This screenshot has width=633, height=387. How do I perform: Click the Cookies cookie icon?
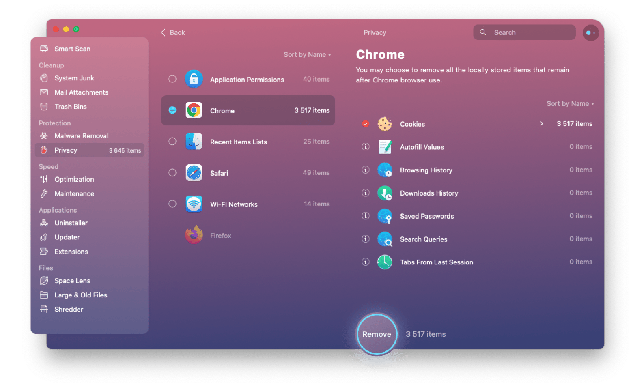tap(385, 124)
